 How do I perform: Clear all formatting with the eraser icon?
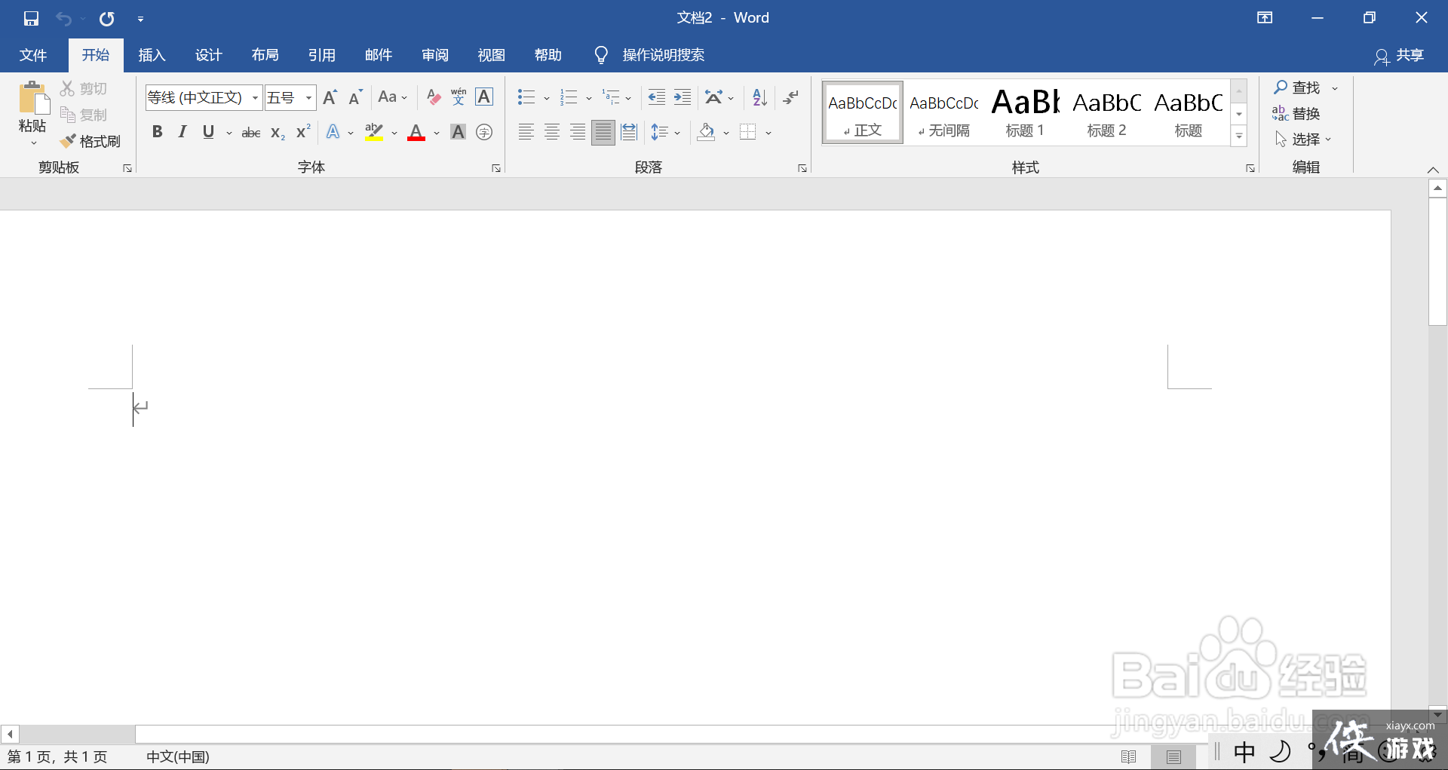433,97
